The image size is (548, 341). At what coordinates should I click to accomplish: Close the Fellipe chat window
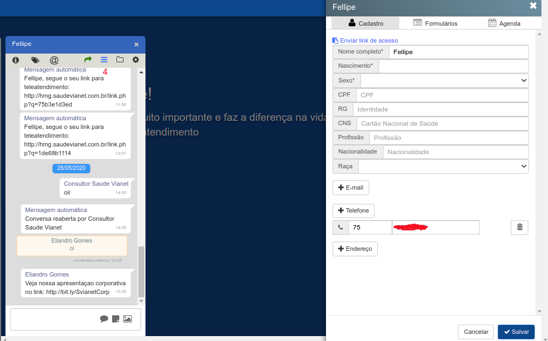coord(136,44)
